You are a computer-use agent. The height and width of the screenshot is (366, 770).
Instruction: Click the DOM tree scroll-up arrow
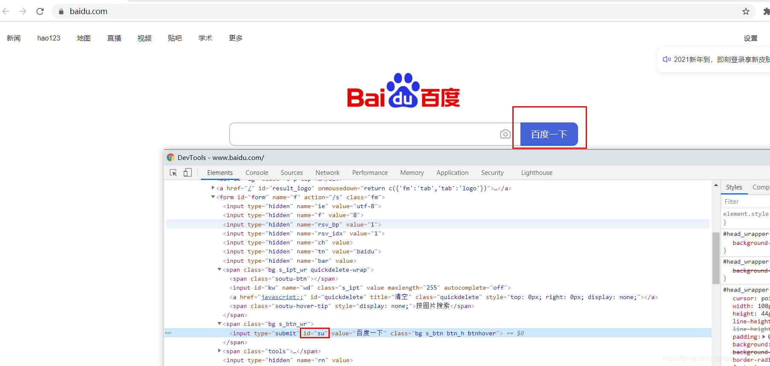point(716,185)
